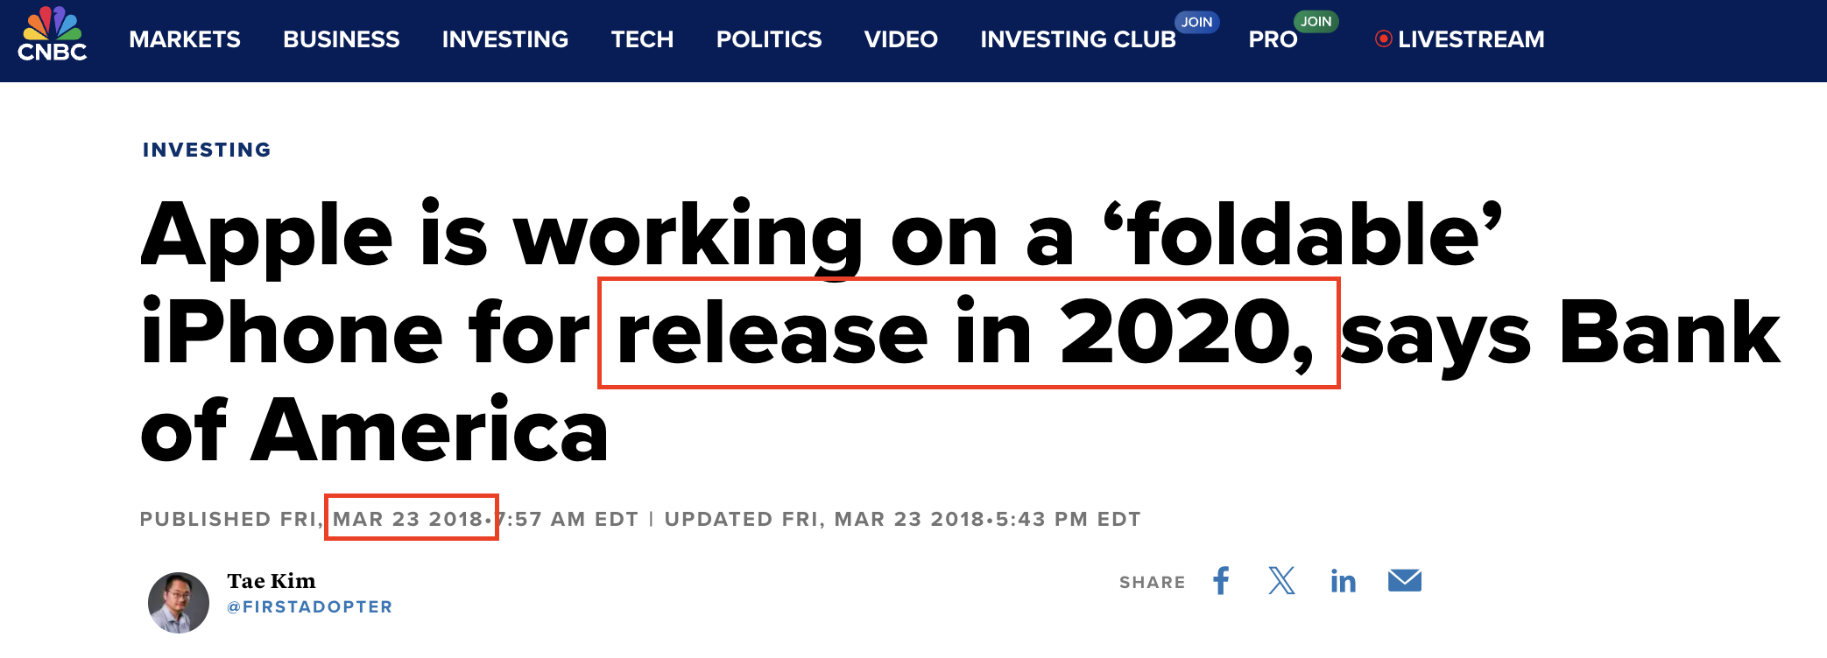The height and width of the screenshot is (658, 1827).
Task: Click Tae Kim's author photo
Action: coord(179,602)
